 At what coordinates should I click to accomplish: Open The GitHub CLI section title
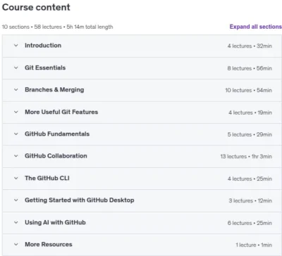pyautogui.click(x=47, y=178)
